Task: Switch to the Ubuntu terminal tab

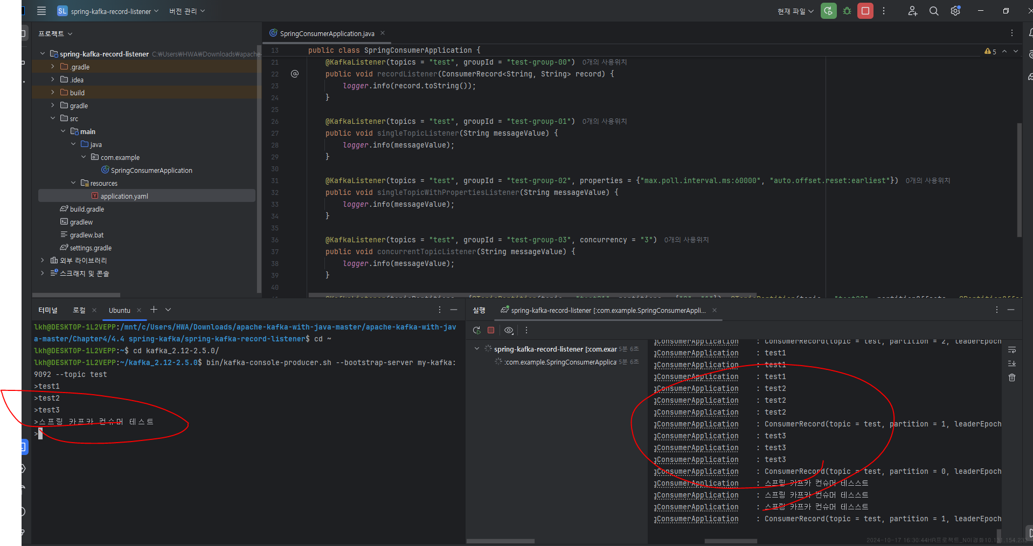Action: pyautogui.click(x=119, y=310)
